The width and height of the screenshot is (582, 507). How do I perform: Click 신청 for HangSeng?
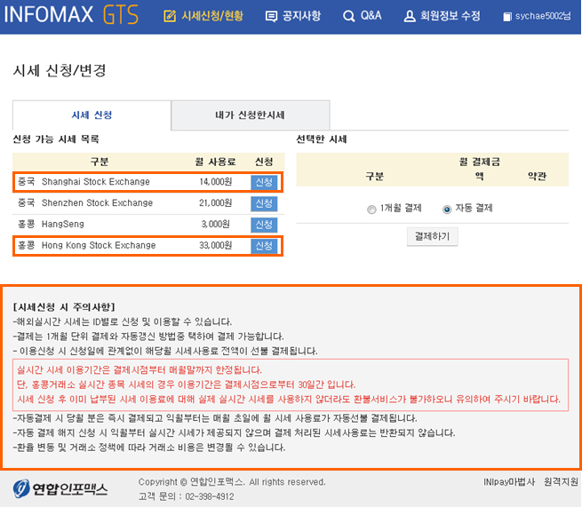pyautogui.click(x=264, y=225)
